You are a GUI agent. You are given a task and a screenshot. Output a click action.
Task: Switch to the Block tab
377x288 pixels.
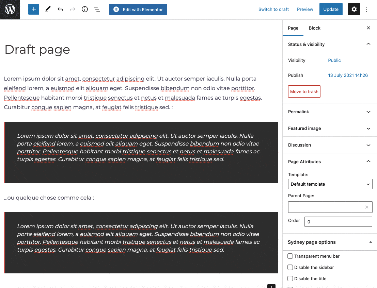[314, 28]
